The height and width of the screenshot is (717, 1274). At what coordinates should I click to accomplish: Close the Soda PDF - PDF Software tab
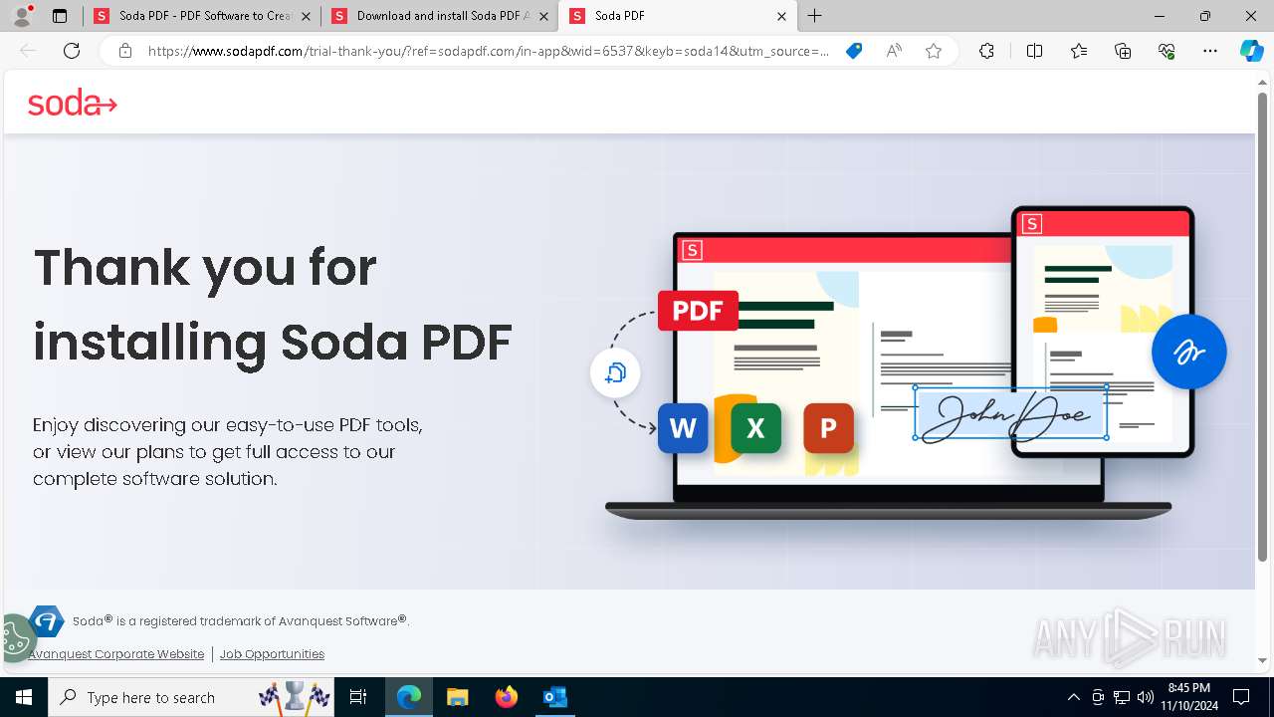pyautogui.click(x=306, y=16)
